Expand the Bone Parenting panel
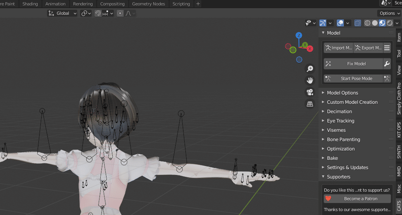 (357, 140)
